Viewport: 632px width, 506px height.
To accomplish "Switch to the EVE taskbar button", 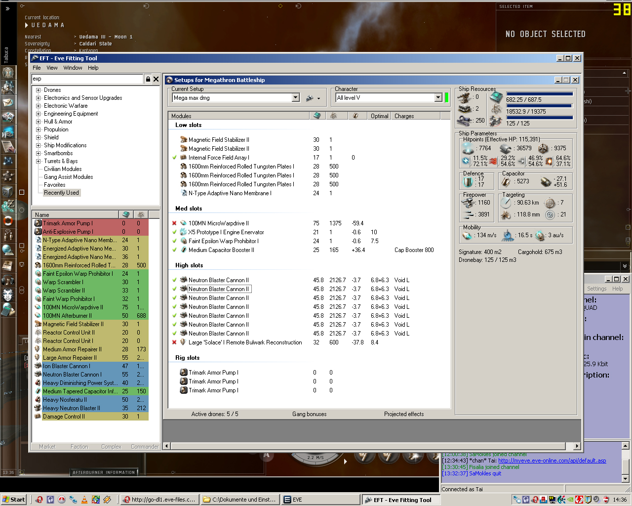I will [320, 500].
